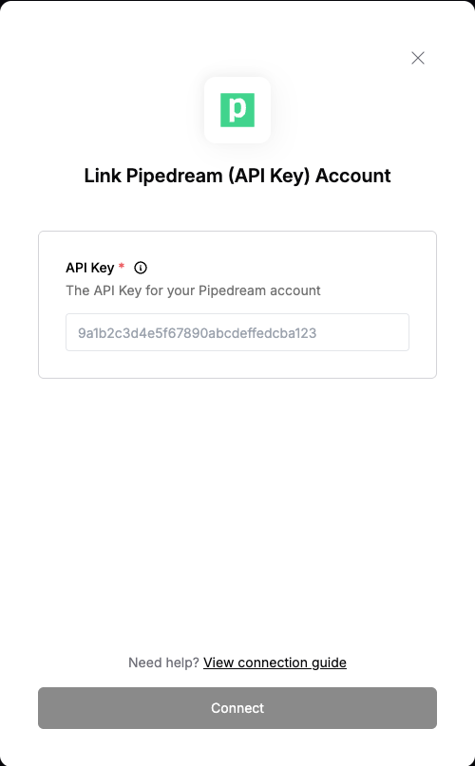Open the API Key info tooltip icon
The image size is (475, 766).
[141, 268]
